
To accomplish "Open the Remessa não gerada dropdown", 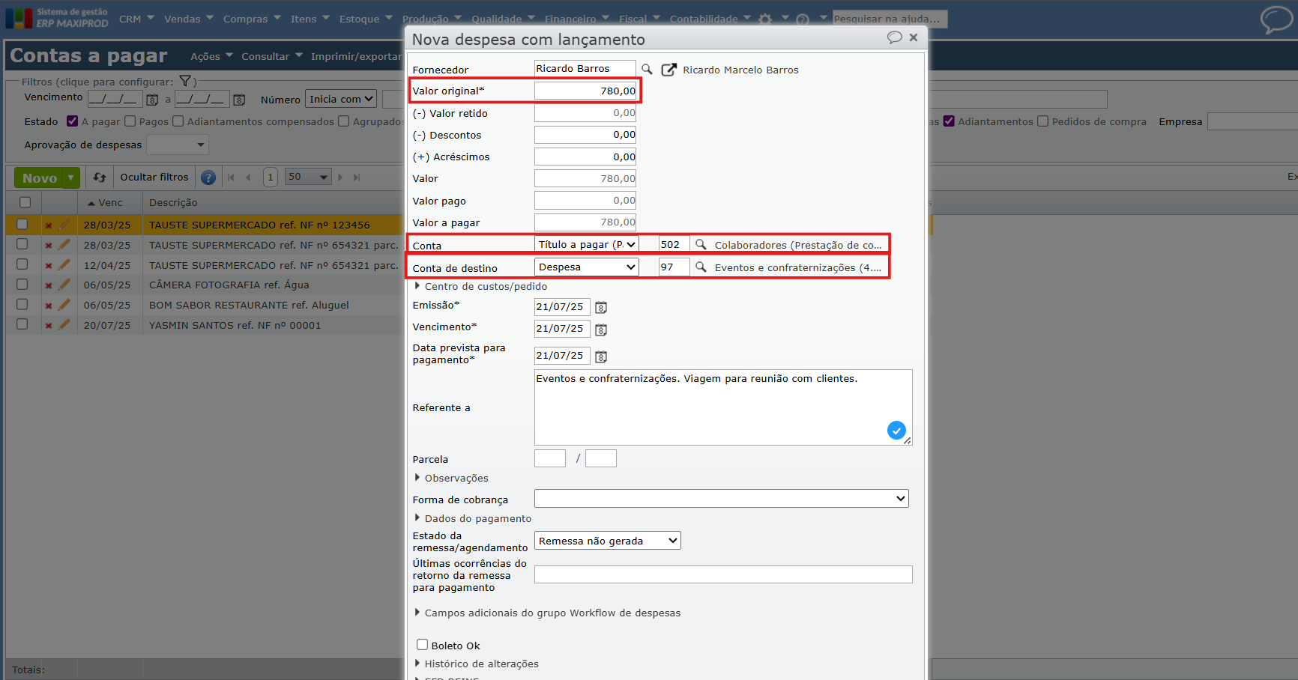I will [x=608, y=541].
